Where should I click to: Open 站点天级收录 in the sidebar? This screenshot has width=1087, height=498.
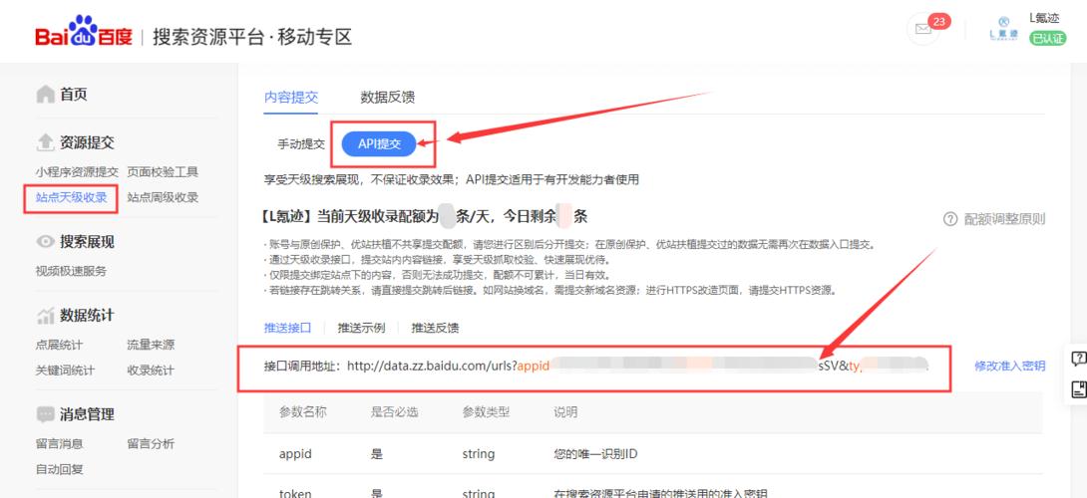(x=72, y=197)
